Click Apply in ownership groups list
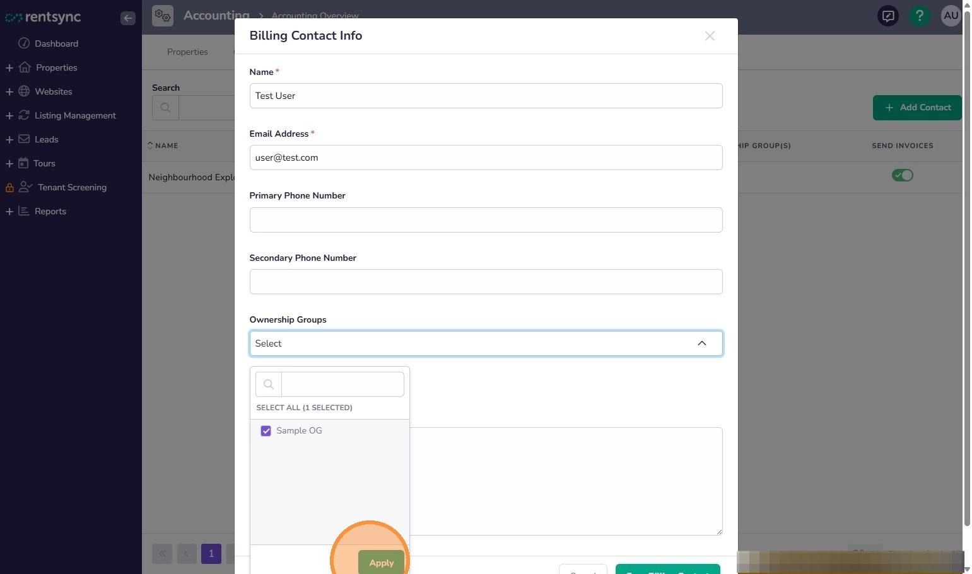The image size is (972, 574). (381, 563)
